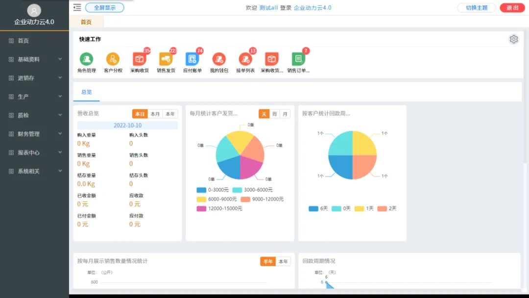Select the 总览 tab

[86, 92]
